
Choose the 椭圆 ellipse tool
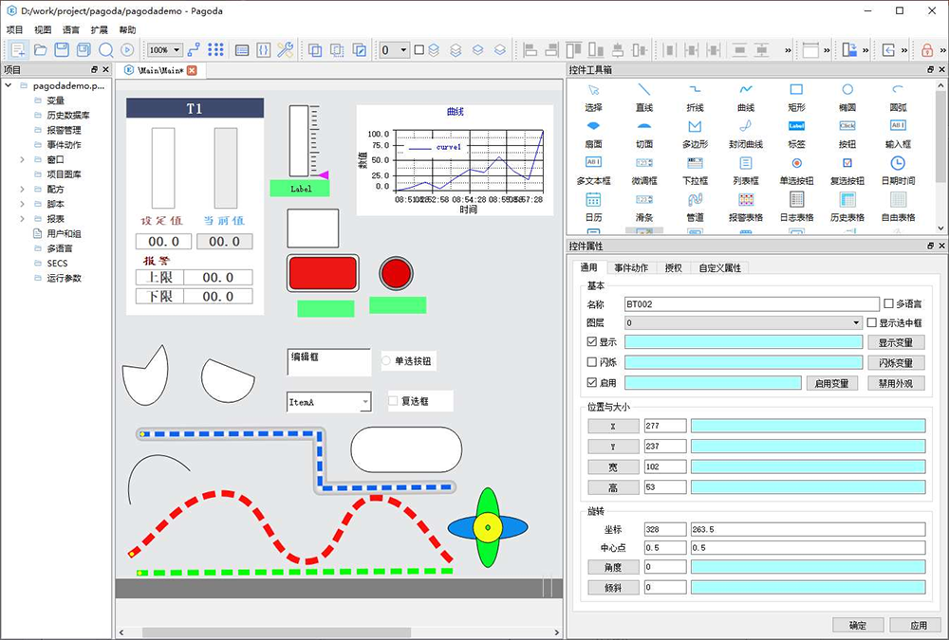(x=847, y=90)
